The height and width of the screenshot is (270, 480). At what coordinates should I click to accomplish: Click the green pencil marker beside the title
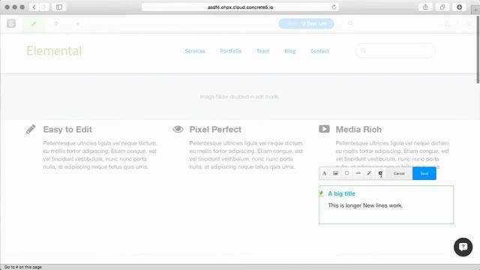click(x=321, y=193)
